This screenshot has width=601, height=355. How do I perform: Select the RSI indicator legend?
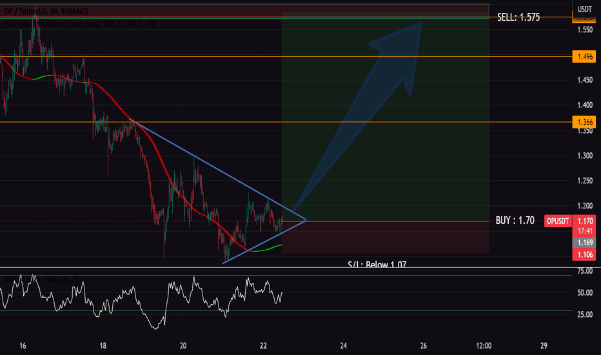40,279
